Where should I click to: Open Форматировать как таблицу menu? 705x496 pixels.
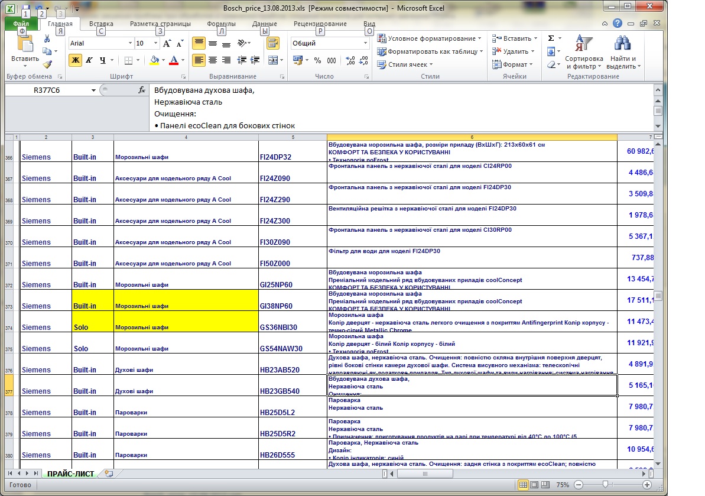(430, 51)
